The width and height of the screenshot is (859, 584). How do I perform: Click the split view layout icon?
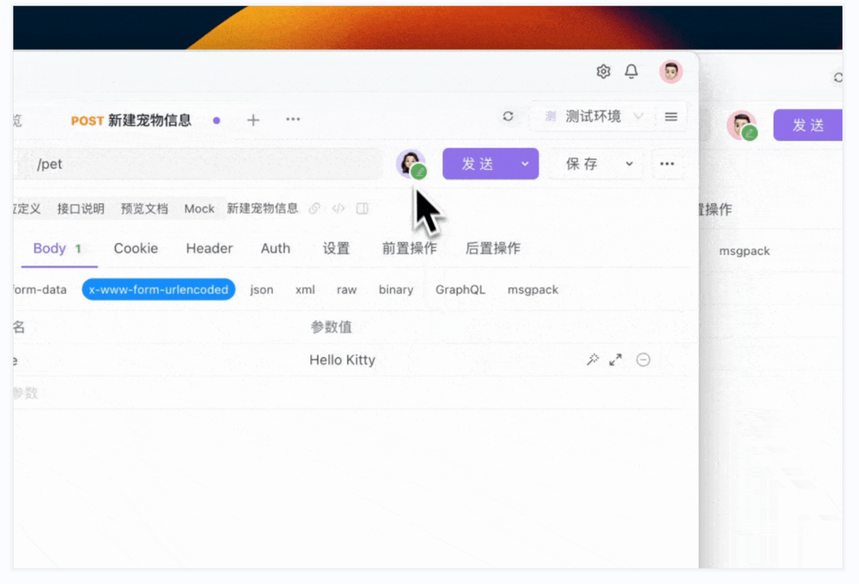(362, 208)
